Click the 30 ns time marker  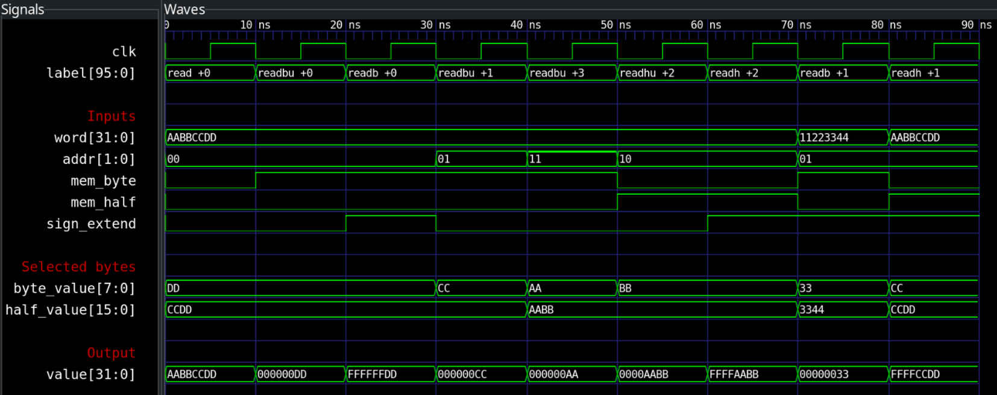pos(436,25)
